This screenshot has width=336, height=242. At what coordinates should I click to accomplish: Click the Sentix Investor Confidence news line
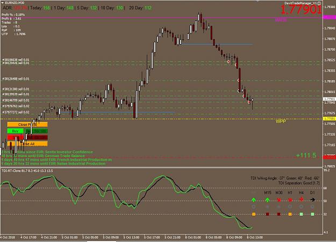(47, 152)
